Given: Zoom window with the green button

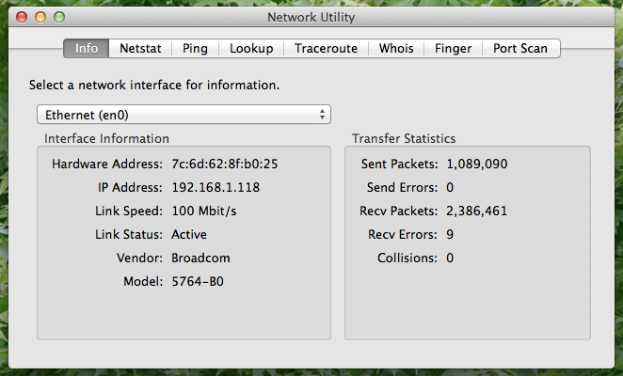Looking at the screenshot, I should (x=59, y=17).
